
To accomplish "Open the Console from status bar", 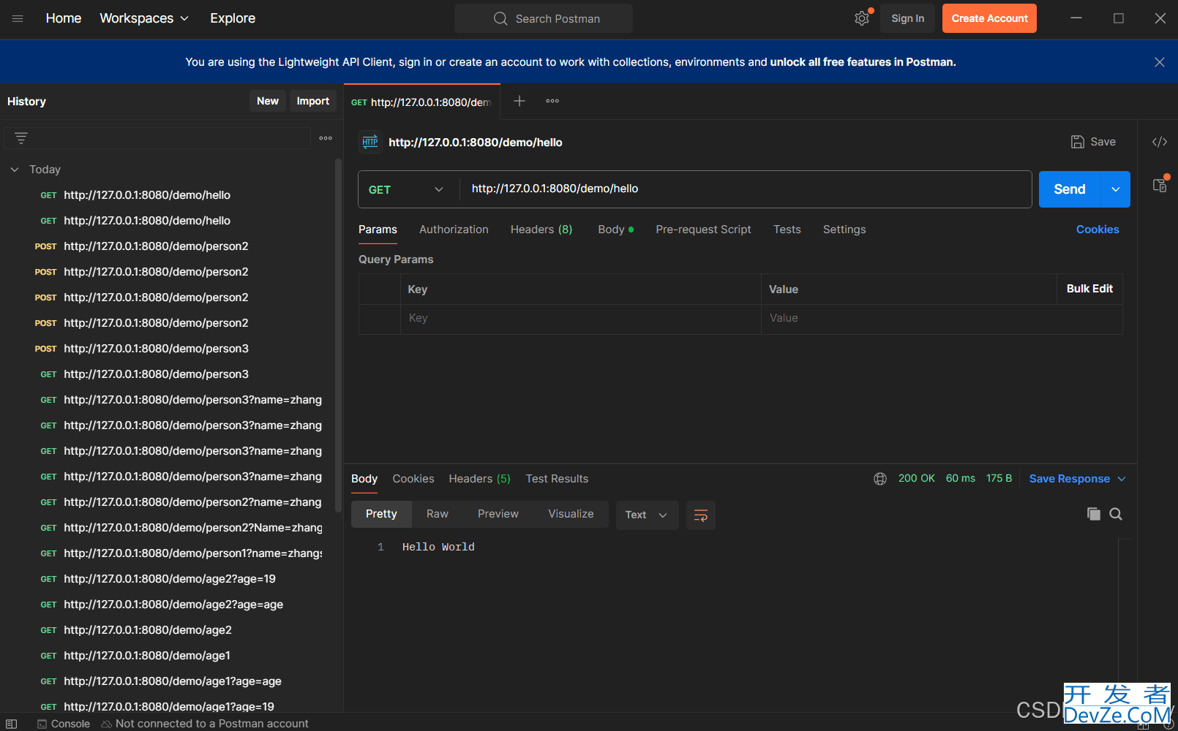I will 64,724.
